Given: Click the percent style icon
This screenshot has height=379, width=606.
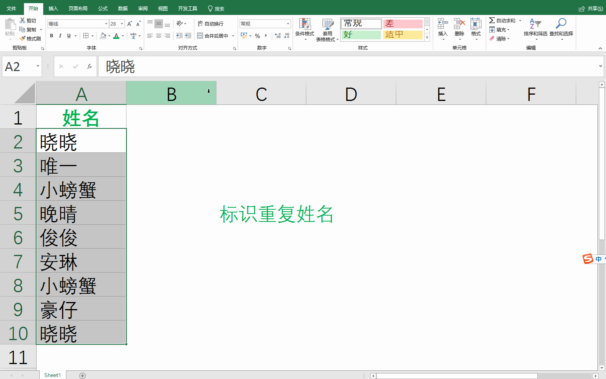Looking at the screenshot, I should click(257, 36).
